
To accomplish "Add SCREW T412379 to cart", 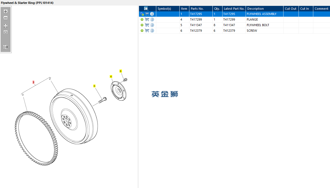I will (x=147, y=31).
